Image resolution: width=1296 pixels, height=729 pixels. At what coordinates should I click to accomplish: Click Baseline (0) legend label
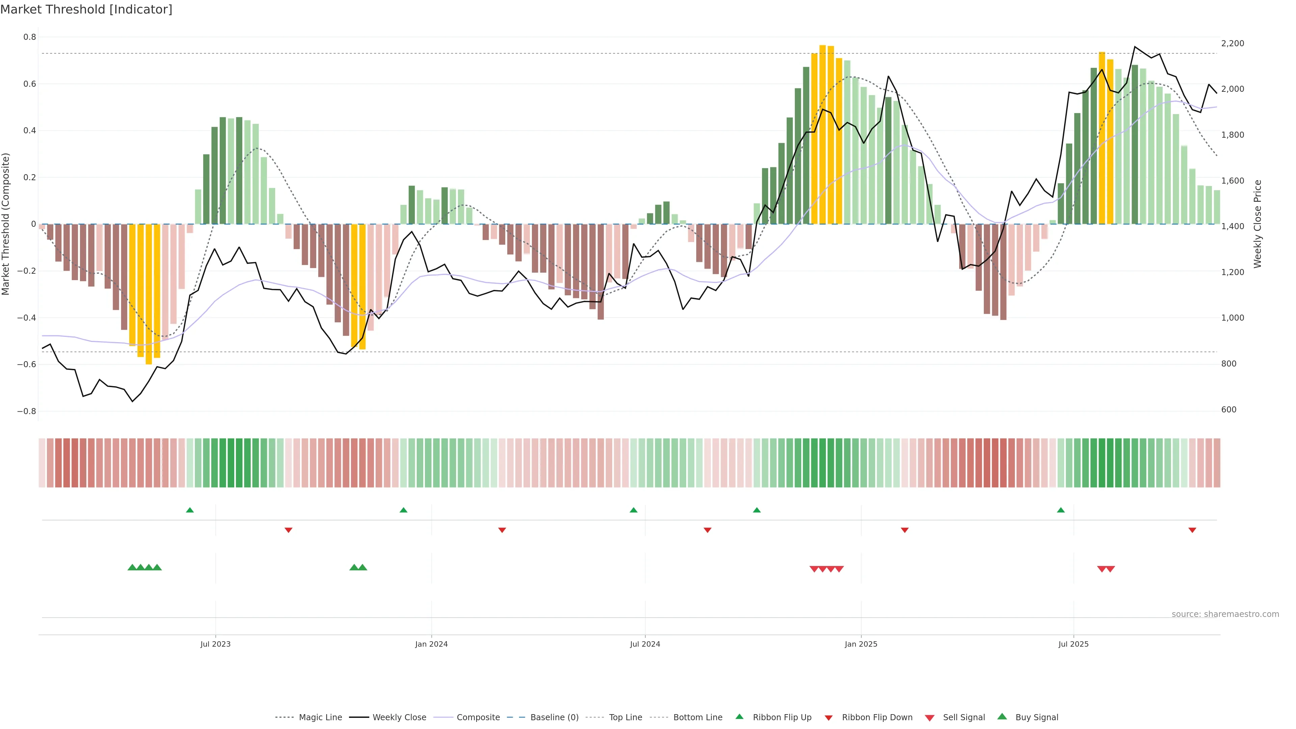pos(555,718)
